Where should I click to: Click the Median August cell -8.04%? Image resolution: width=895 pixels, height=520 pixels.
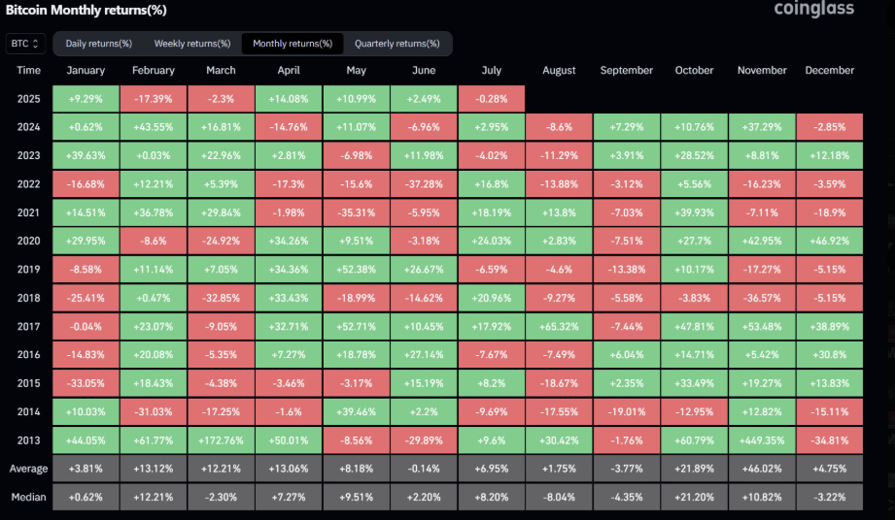tap(559, 498)
